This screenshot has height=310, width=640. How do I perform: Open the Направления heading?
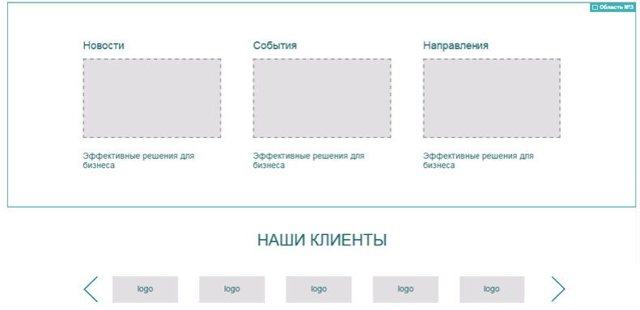(456, 46)
